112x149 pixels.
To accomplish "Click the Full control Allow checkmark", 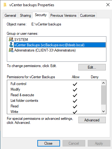I will 75,84.
